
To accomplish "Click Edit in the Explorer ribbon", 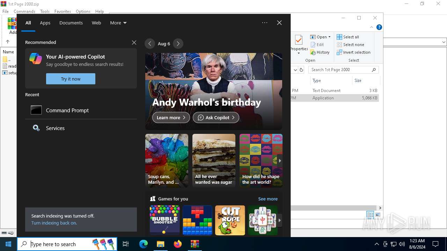I will point(317,45).
